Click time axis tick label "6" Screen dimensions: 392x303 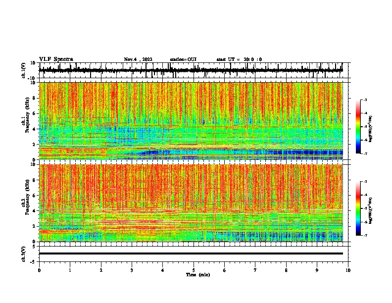(x=225, y=270)
